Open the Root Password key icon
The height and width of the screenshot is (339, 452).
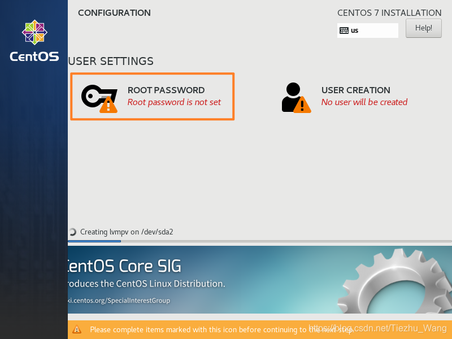tap(99, 98)
